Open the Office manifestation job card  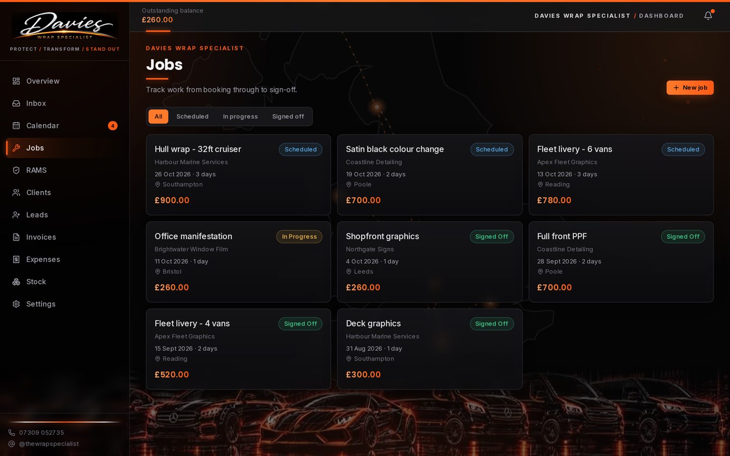click(x=238, y=262)
